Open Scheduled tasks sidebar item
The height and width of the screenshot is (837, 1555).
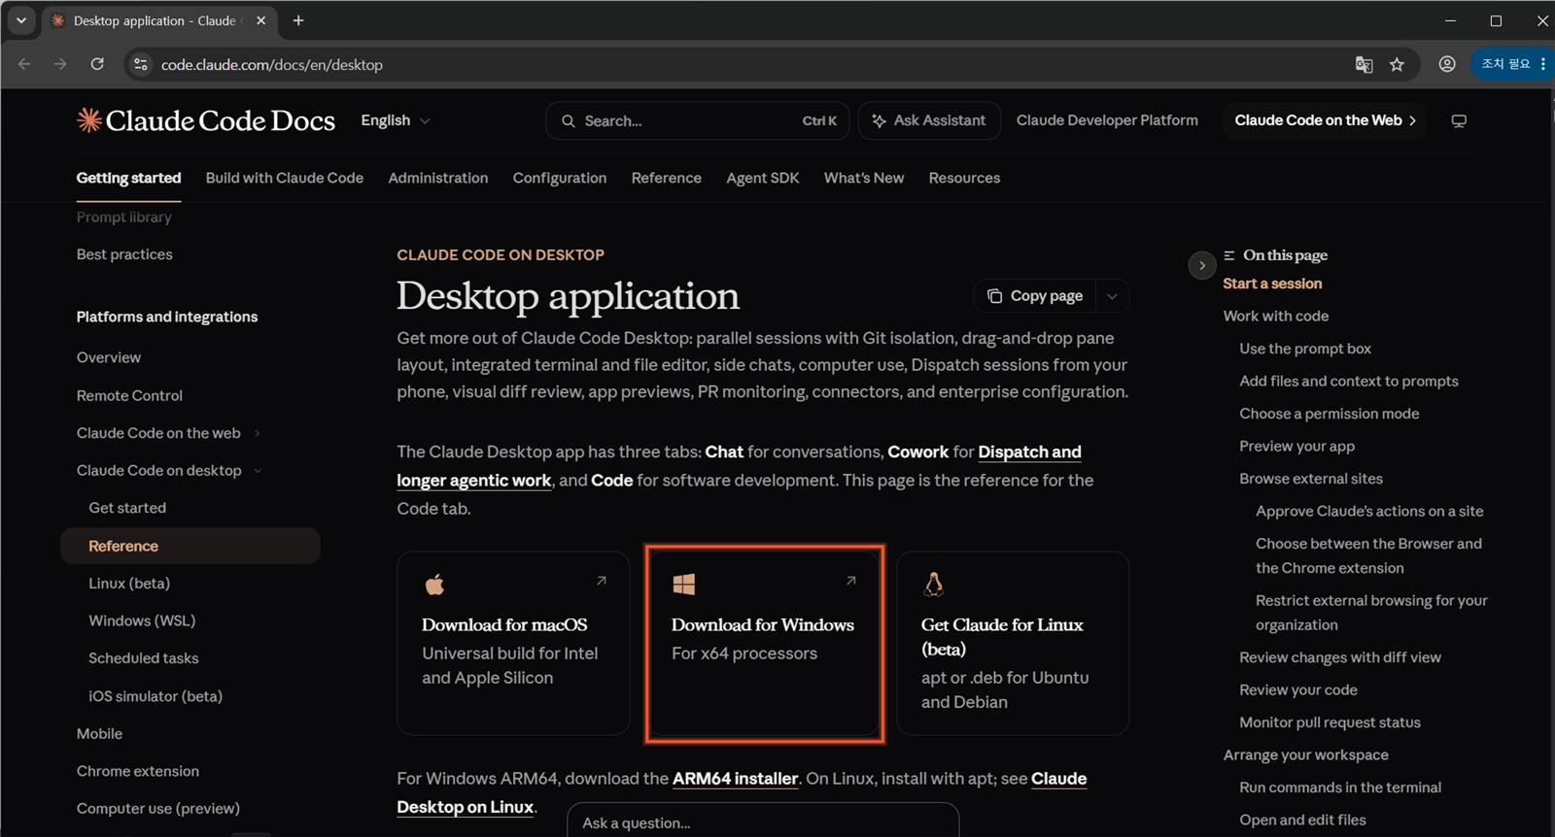coord(144,658)
